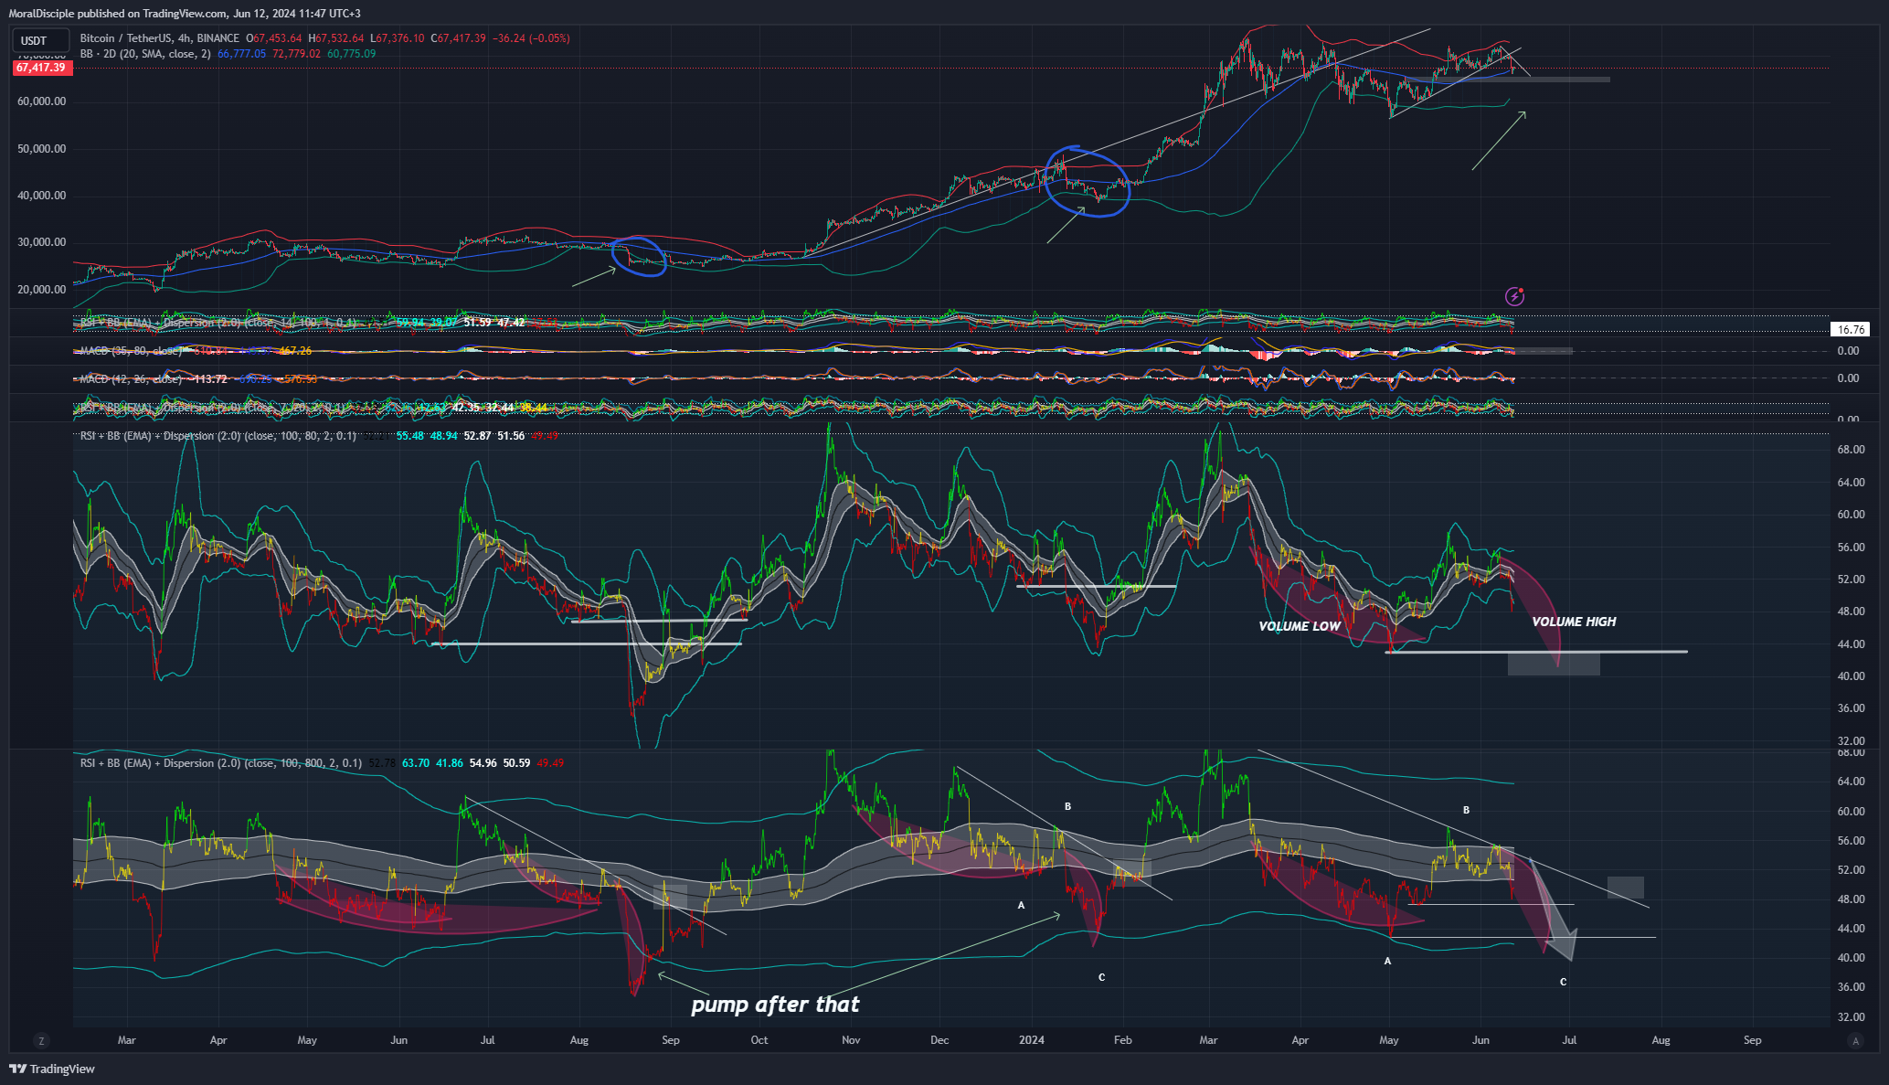1889x1085 pixels.
Task: Select the BB · 2D indicator legend
Action: click(145, 54)
